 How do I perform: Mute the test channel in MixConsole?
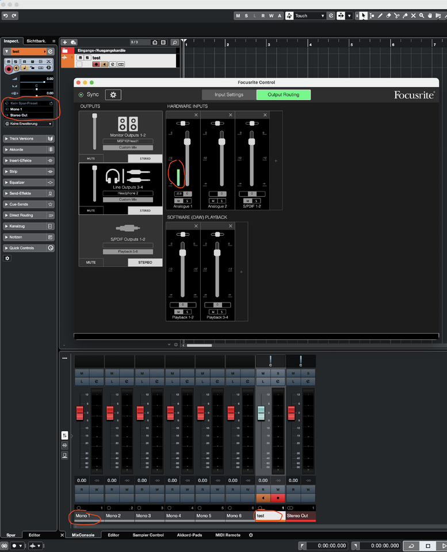click(263, 373)
